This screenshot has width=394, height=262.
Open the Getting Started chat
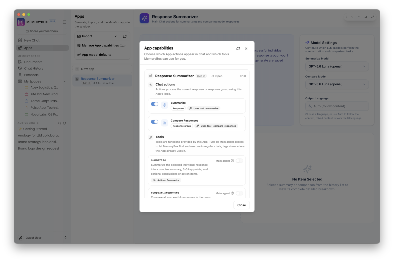coord(35,129)
